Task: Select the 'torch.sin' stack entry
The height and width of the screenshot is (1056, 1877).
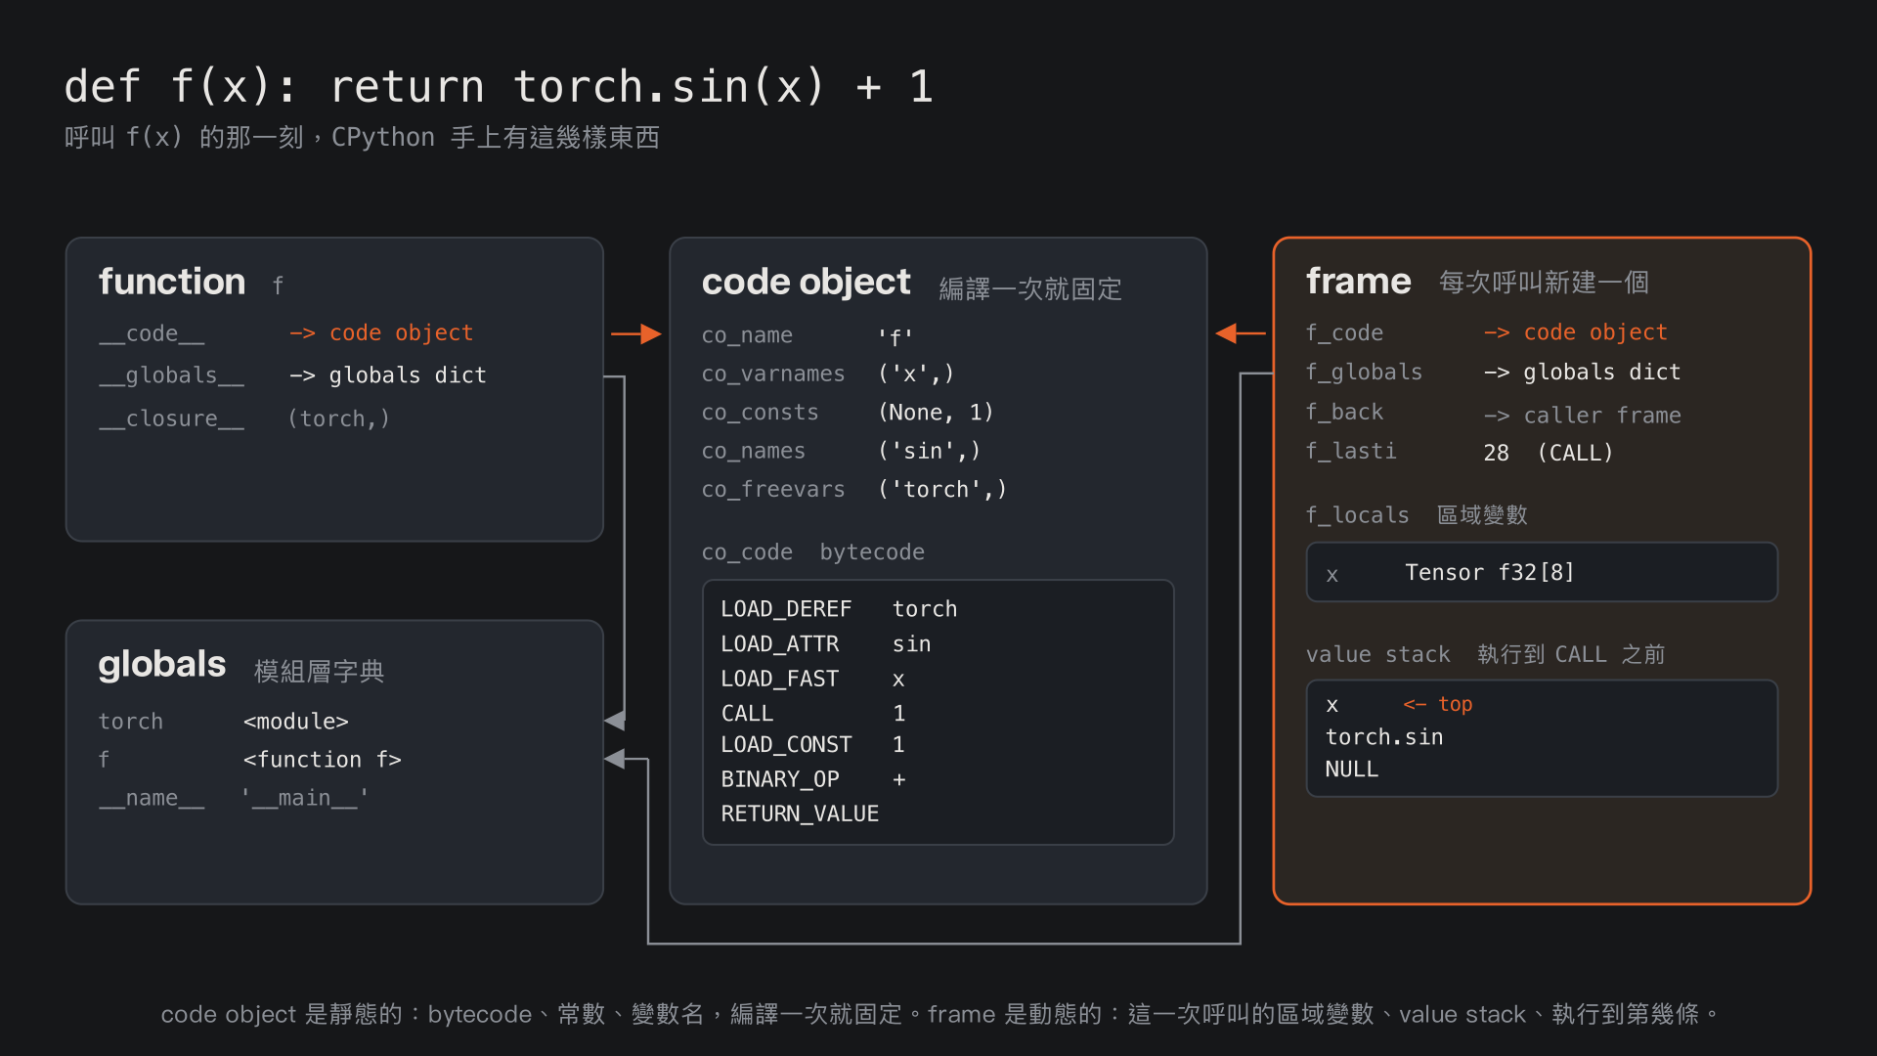Action: 1384,737
